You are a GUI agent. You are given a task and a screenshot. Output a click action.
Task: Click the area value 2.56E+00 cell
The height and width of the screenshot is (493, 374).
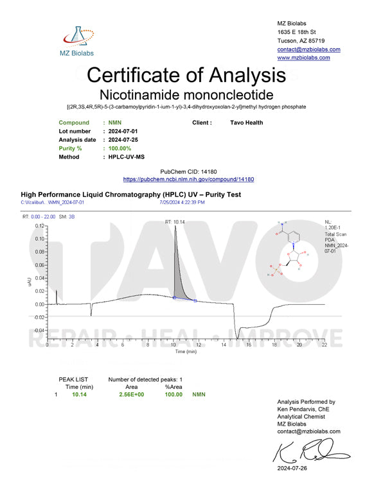pyautogui.click(x=132, y=395)
